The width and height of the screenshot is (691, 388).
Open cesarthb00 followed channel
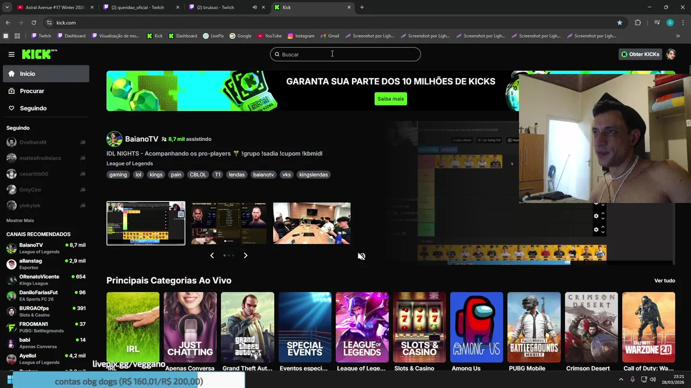click(x=46, y=174)
